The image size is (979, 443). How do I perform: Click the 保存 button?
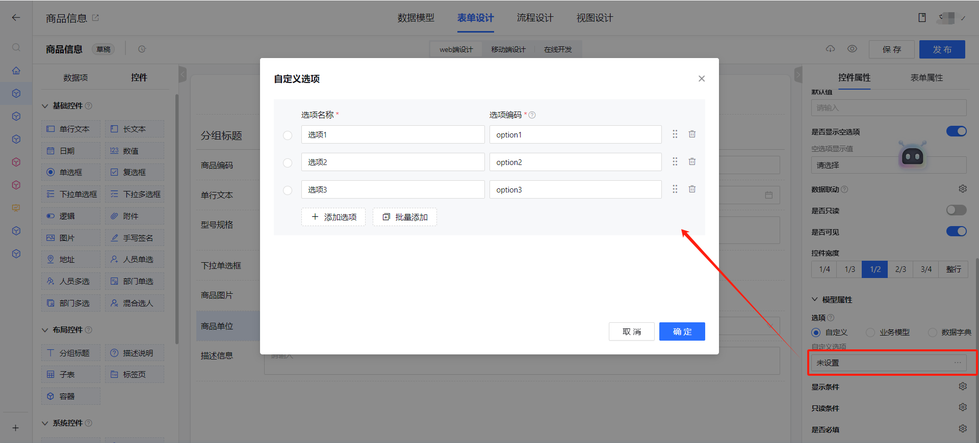[891, 49]
